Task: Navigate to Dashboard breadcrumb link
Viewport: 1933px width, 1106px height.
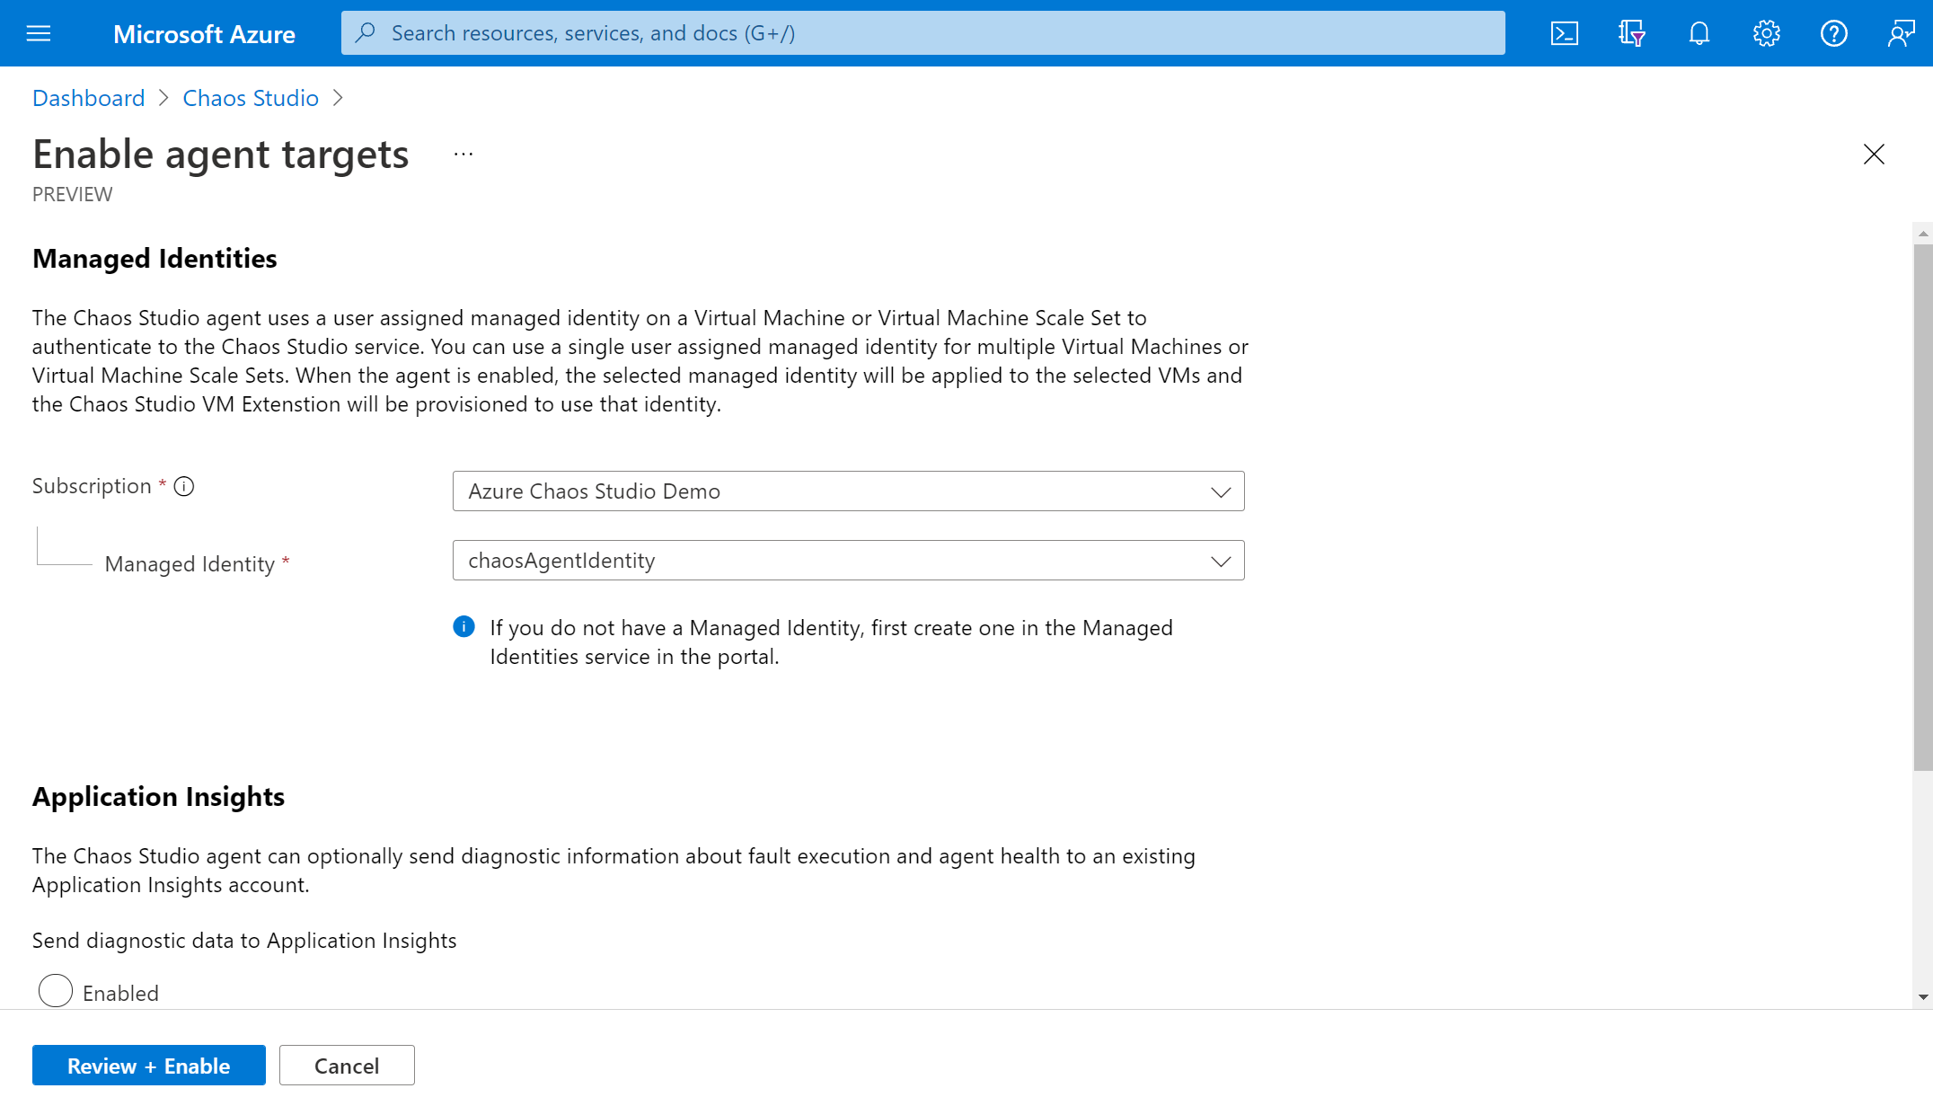Action: [x=89, y=97]
